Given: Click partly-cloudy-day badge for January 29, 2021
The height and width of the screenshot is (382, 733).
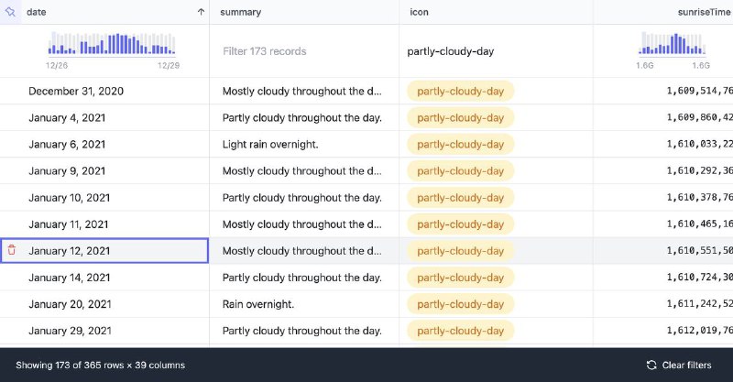Looking at the screenshot, I should click(460, 331).
